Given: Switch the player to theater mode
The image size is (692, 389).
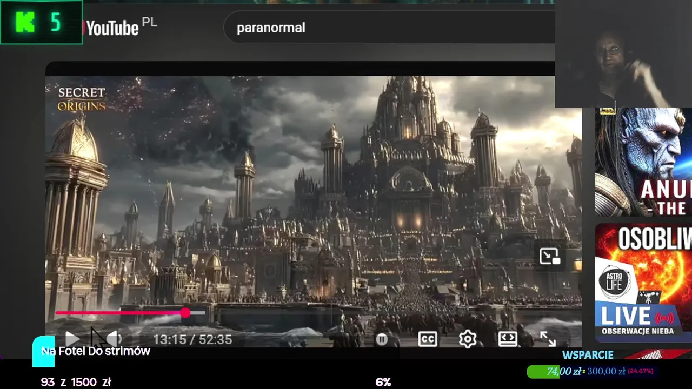Looking at the screenshot, I should point(508,339).
